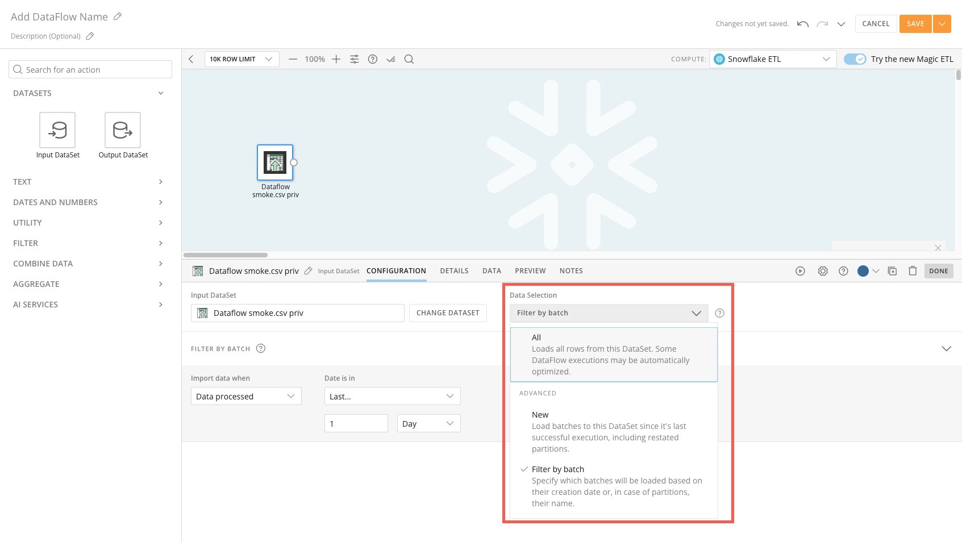
Task: Click the DONE button
Action: coord(938,271)
